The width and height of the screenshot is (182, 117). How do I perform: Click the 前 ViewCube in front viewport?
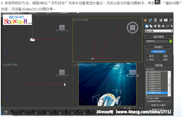pos(62,28)
